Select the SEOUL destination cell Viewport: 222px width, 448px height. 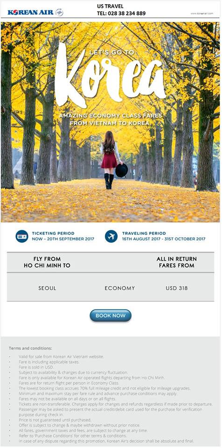point(48,288)
